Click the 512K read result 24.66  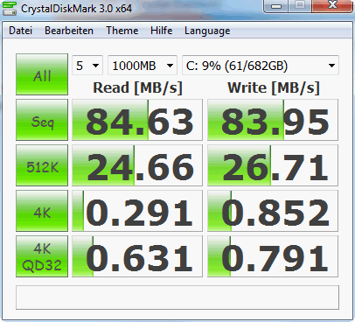tap(137, 165)
